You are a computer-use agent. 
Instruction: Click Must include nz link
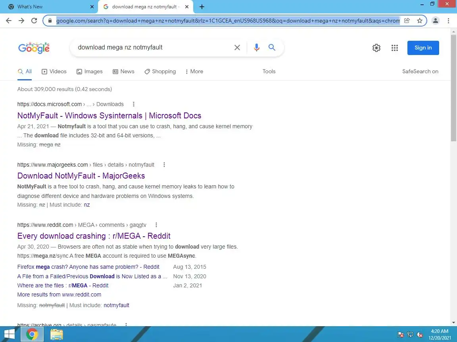[x=87, y=205]
